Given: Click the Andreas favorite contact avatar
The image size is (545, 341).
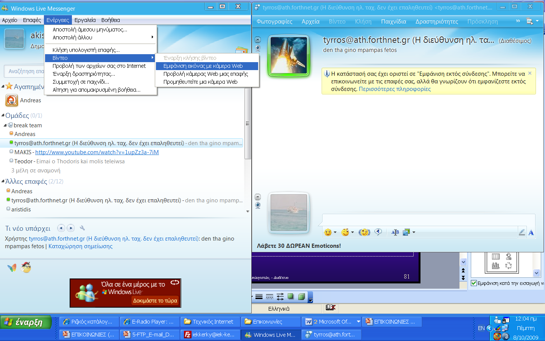Looking at the screenshot, I should (x=12, y=100).
